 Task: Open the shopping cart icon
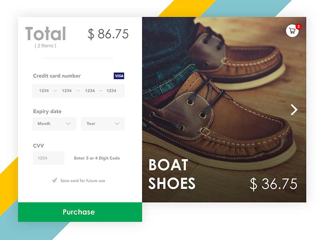pos(292,30)
